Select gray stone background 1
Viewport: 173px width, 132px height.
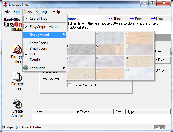pos(81,50)
